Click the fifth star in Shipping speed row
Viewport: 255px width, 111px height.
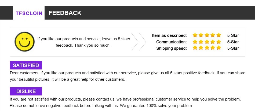219,48
